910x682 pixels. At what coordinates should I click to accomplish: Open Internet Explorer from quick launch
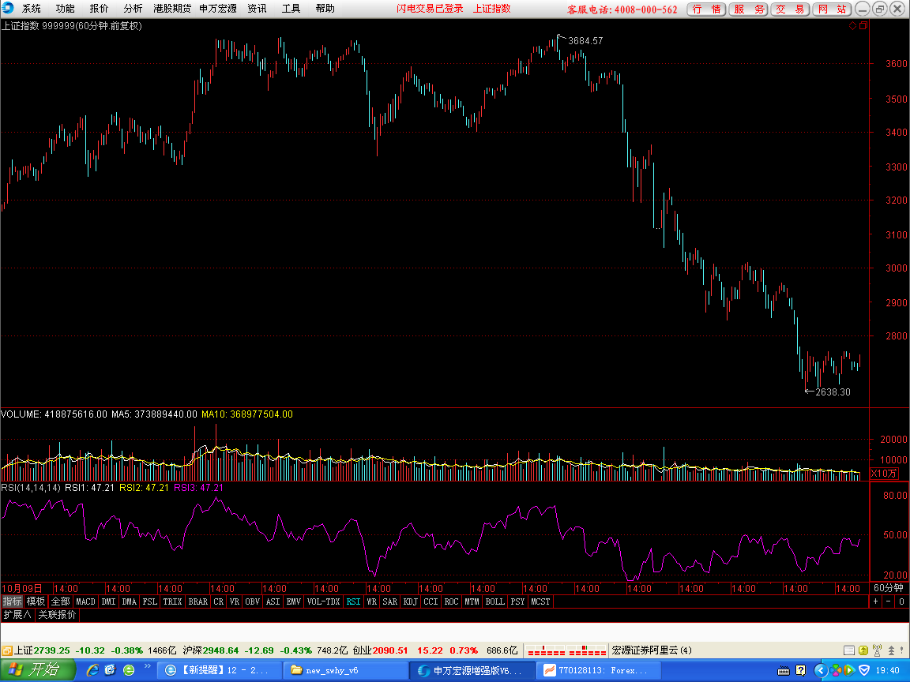[x=92, y=670]
